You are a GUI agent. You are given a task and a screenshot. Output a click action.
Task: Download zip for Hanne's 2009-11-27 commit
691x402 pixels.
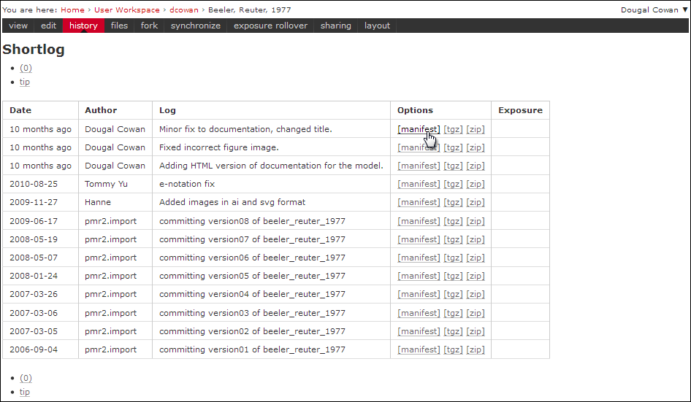(476, 202)
